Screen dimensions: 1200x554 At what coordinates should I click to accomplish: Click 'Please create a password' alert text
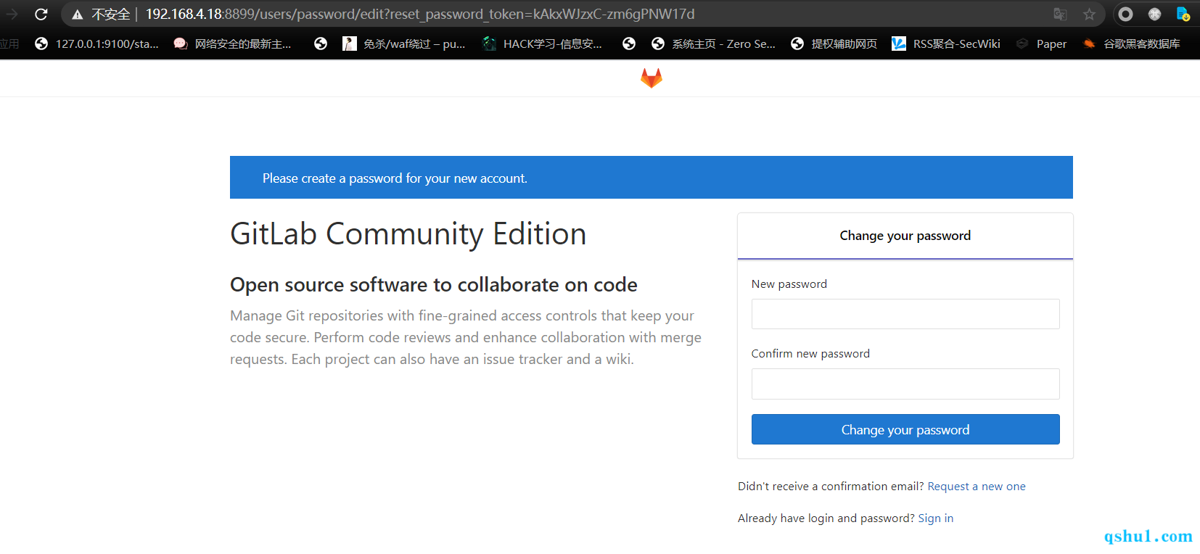(395, 178)
